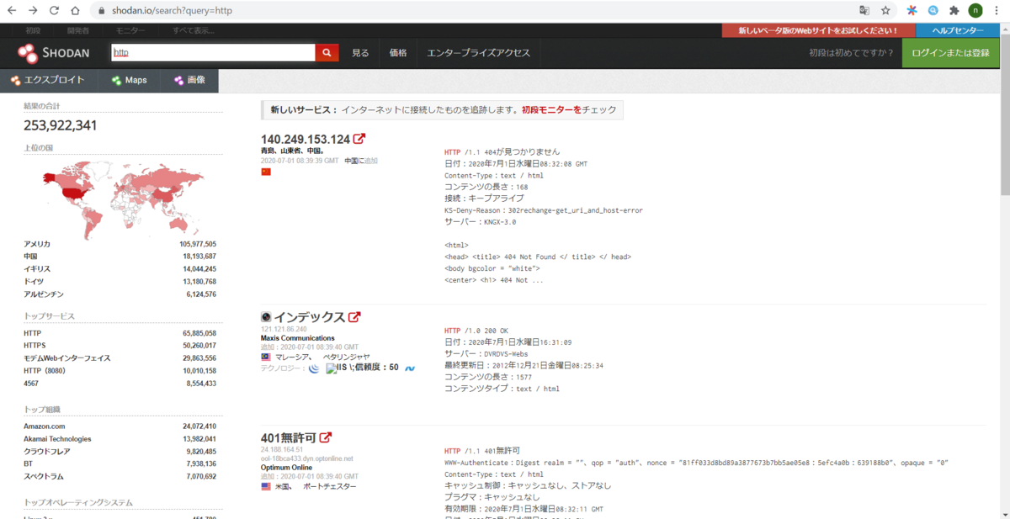Click the red new beta website banner

pos(818,30)
